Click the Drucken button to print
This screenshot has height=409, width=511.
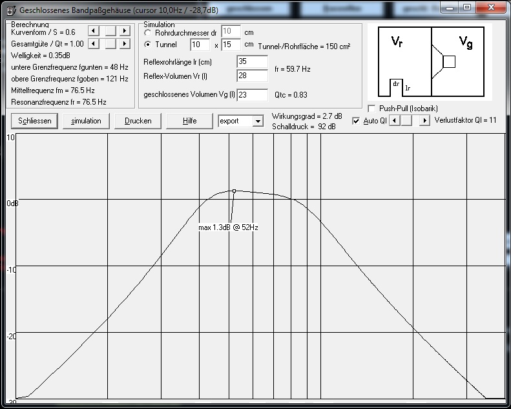click(138, 121)
